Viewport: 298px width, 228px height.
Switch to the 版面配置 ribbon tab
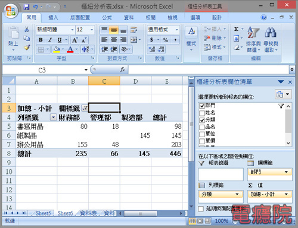coord(80,18)
